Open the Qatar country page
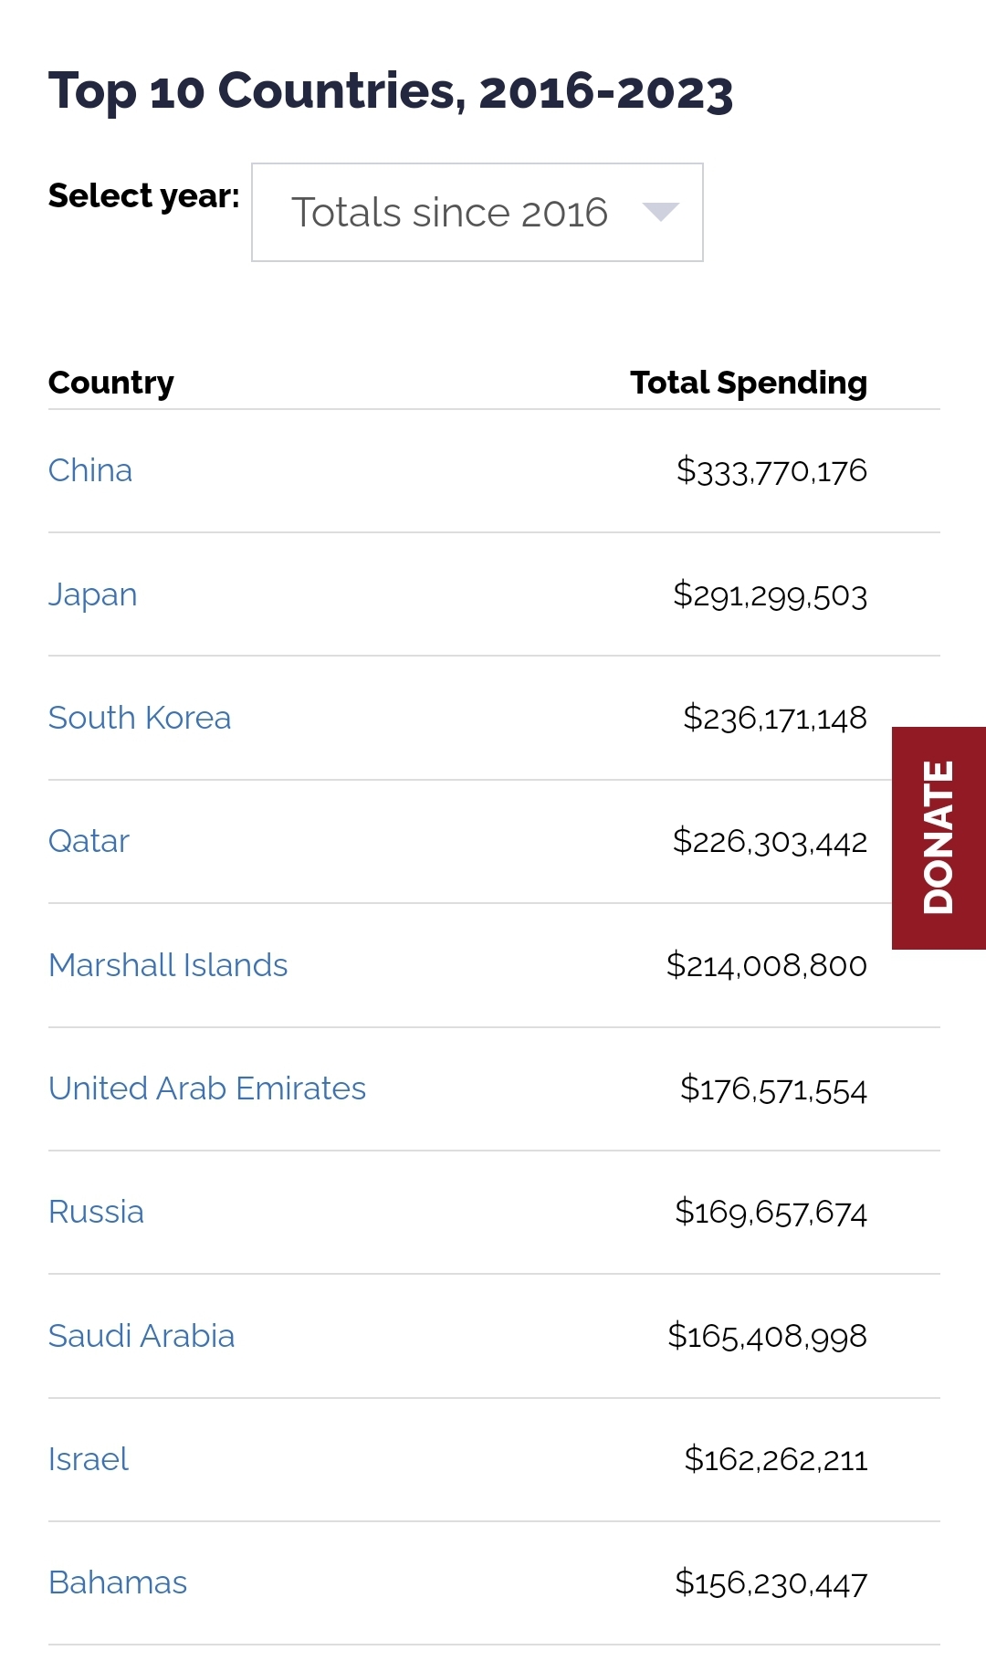986x1661 pixels. tap(89, 841)
